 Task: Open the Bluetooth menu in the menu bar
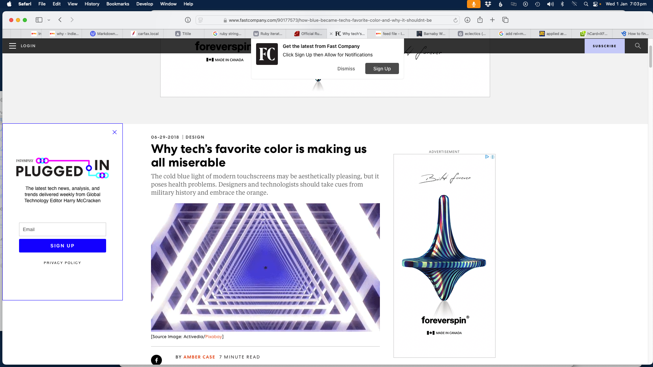click(x=562, y=4)
